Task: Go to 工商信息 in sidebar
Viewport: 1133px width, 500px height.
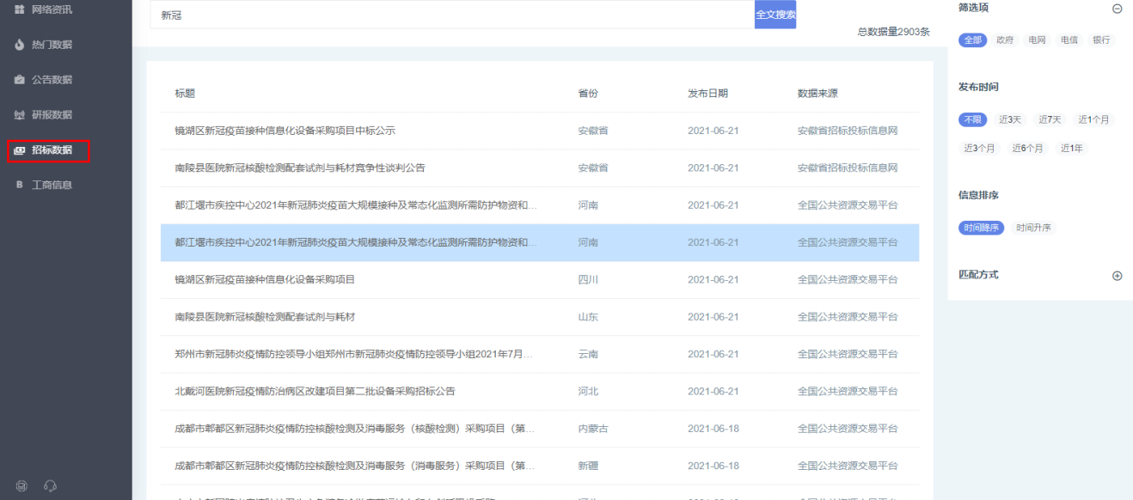Action: click(52, 185)
